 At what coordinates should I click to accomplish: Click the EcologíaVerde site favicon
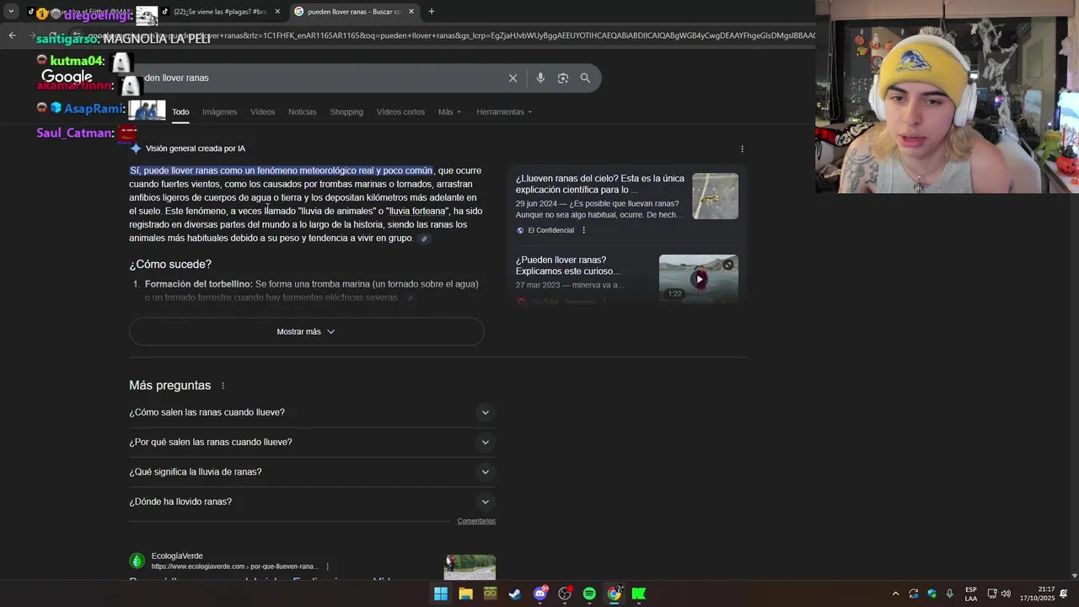click(x=137, y=561)
